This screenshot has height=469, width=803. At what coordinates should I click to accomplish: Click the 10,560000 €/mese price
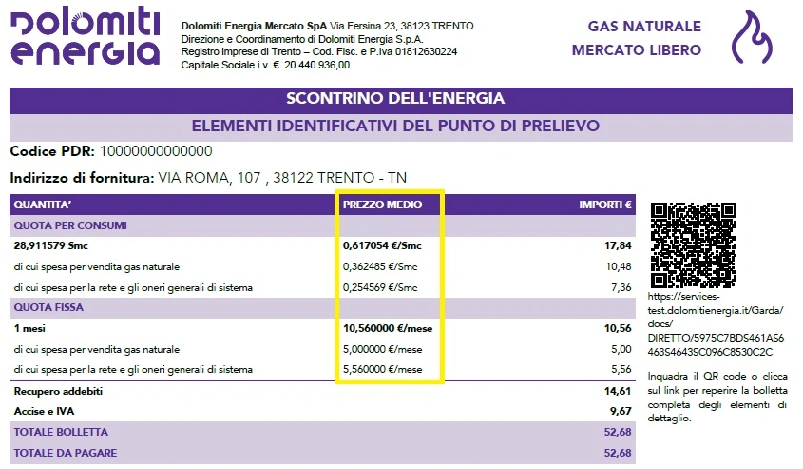click(x=388, y=328)
